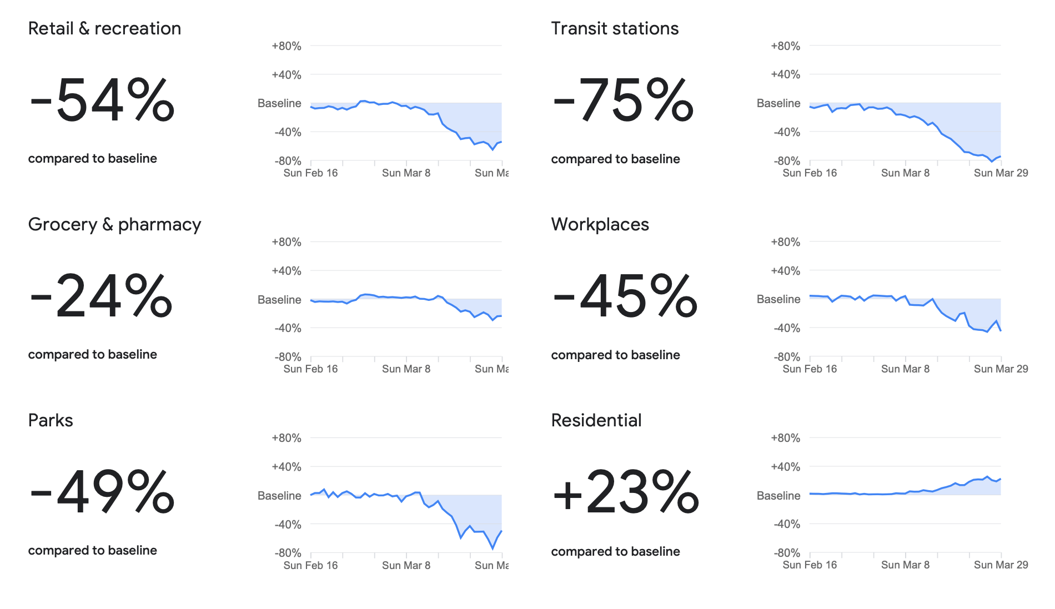Click the Parks heading
1055x609 pixels.
(51, 420)
